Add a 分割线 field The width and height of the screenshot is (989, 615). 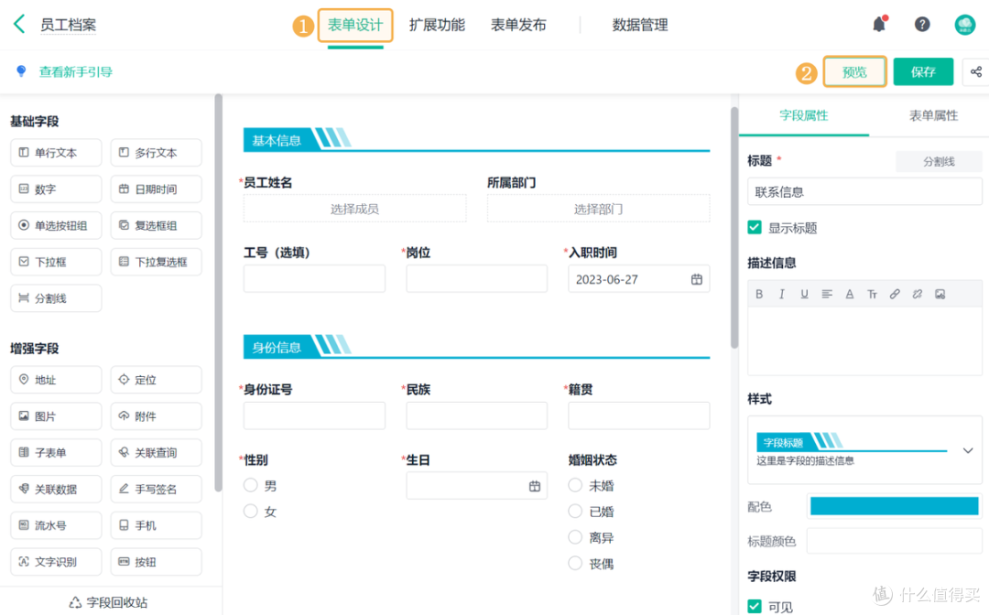click(x=56, y=298)
